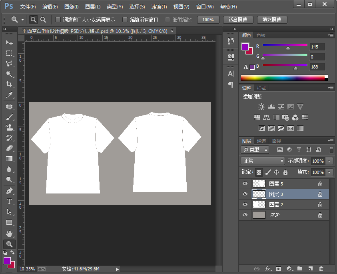The width and height of the screenshot is (337, 274).
Task: Enable 缩放所有窗口 checkbox
Action: click(125, 20)
